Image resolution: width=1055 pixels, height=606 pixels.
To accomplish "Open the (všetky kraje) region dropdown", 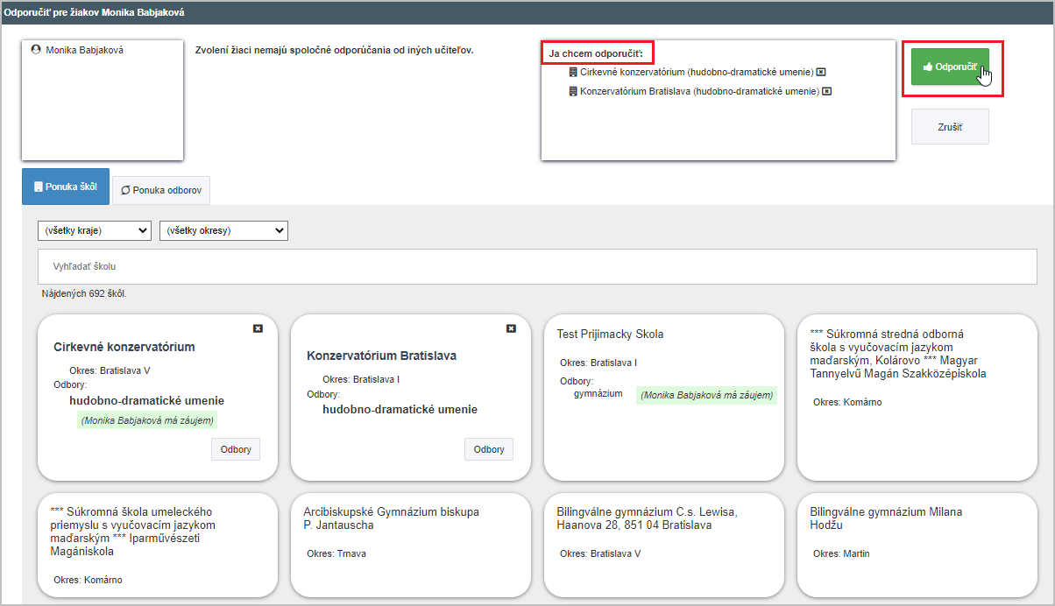I will [95, 230].
